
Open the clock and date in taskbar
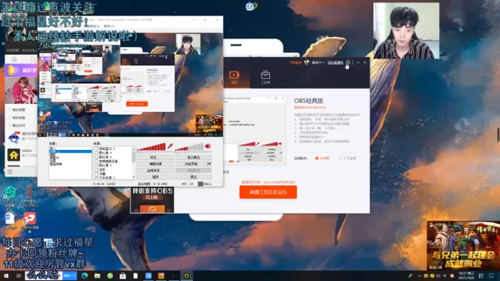pyautogui.click(x=466, y=275)
